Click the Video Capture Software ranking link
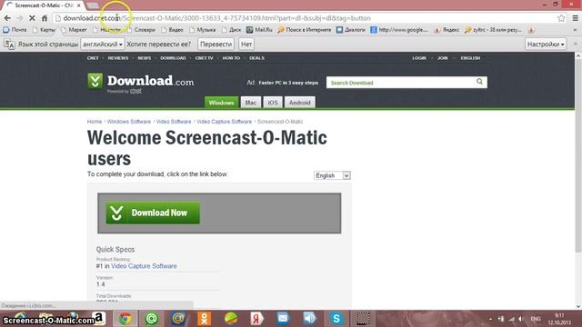The image size is (582, 327). coord(144,266)
